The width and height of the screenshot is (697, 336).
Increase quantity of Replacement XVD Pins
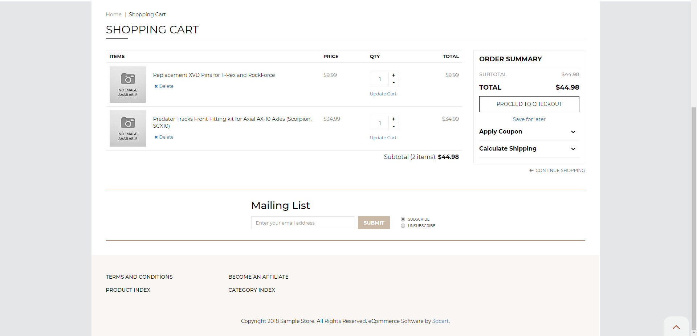(x=394, y=75)
